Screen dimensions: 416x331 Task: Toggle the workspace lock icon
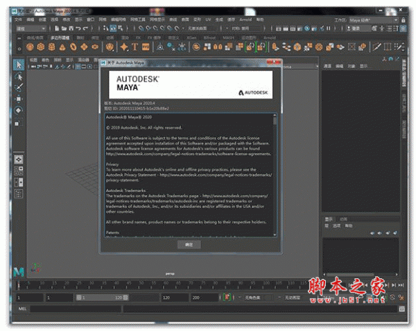pos(404,20)
